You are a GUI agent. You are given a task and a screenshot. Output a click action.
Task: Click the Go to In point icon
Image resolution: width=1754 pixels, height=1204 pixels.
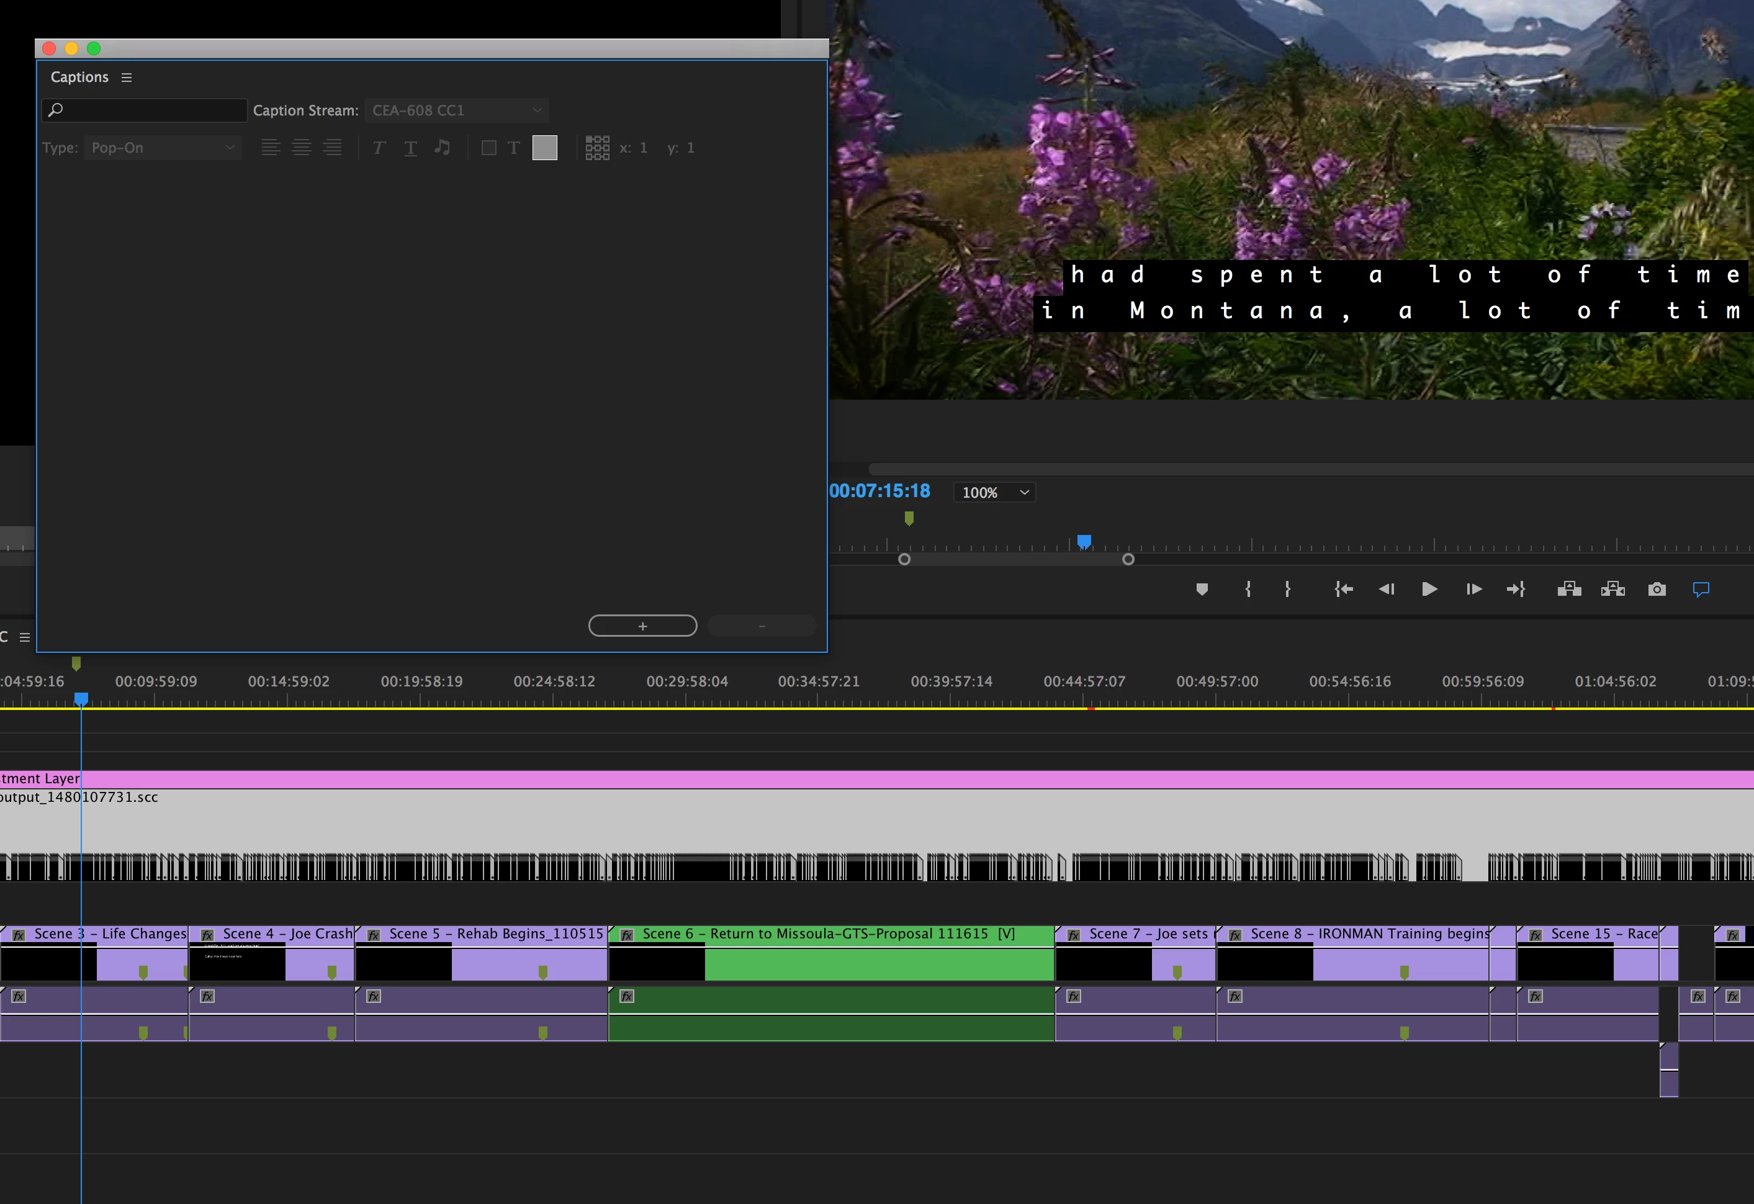click(x=1343, y=590)
